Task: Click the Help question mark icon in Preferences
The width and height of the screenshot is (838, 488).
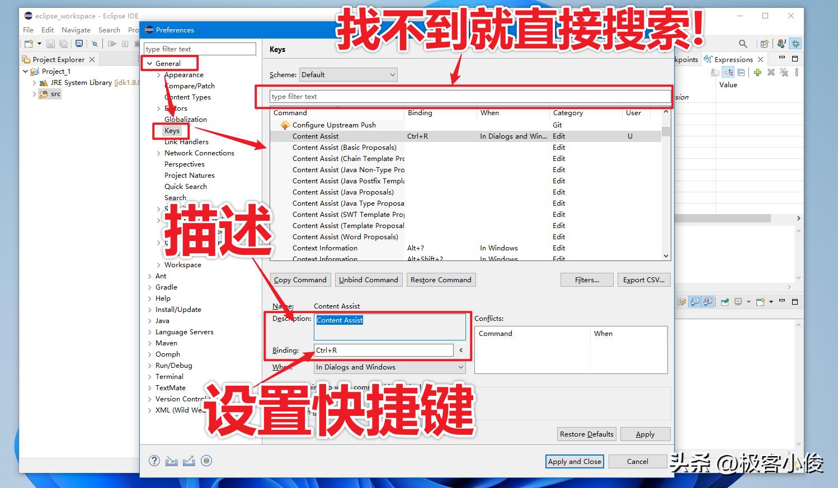Action: [154, 461]
